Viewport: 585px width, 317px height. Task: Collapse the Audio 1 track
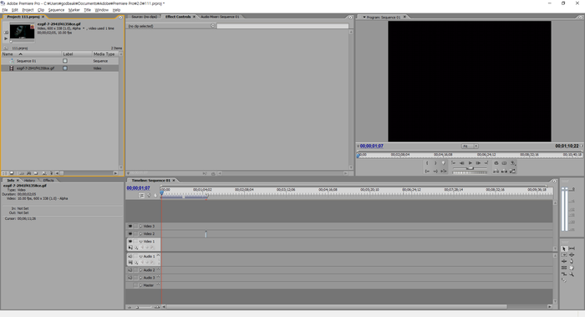point(141,257)
